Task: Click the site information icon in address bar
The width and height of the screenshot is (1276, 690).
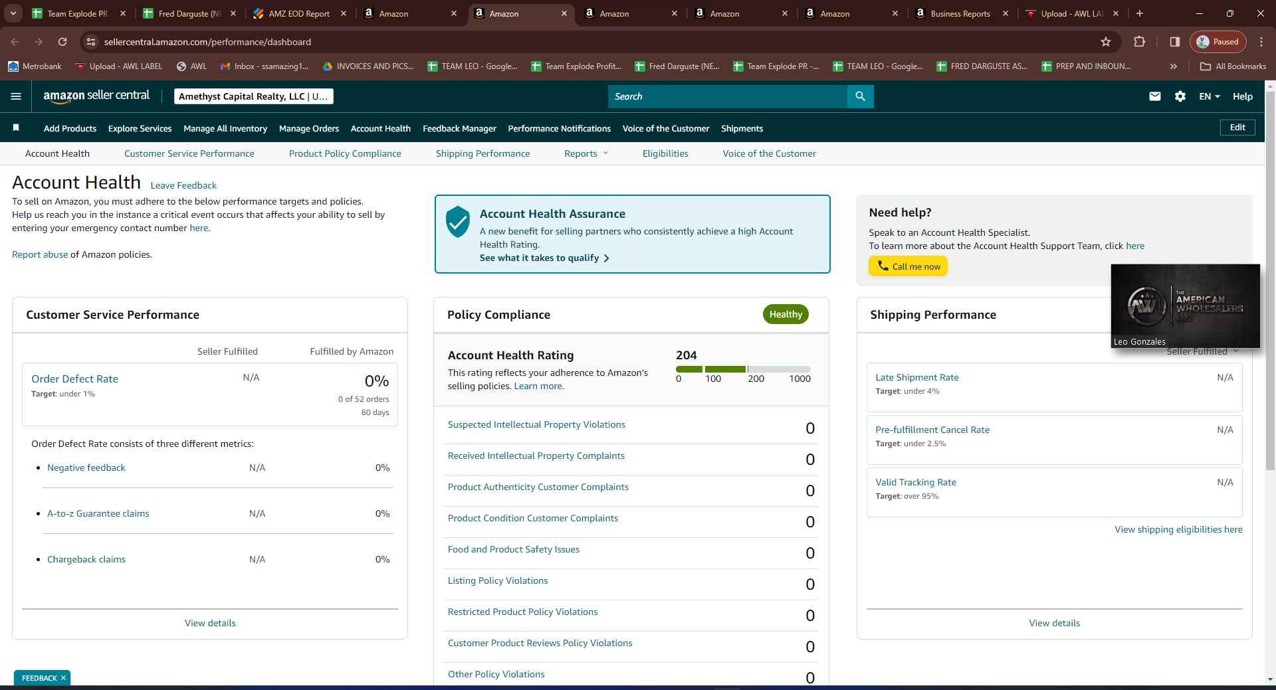Action: (91, 42)
